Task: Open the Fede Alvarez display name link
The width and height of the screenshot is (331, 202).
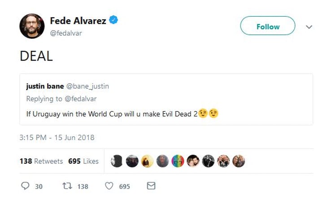Action: click(x=79, y=20)
